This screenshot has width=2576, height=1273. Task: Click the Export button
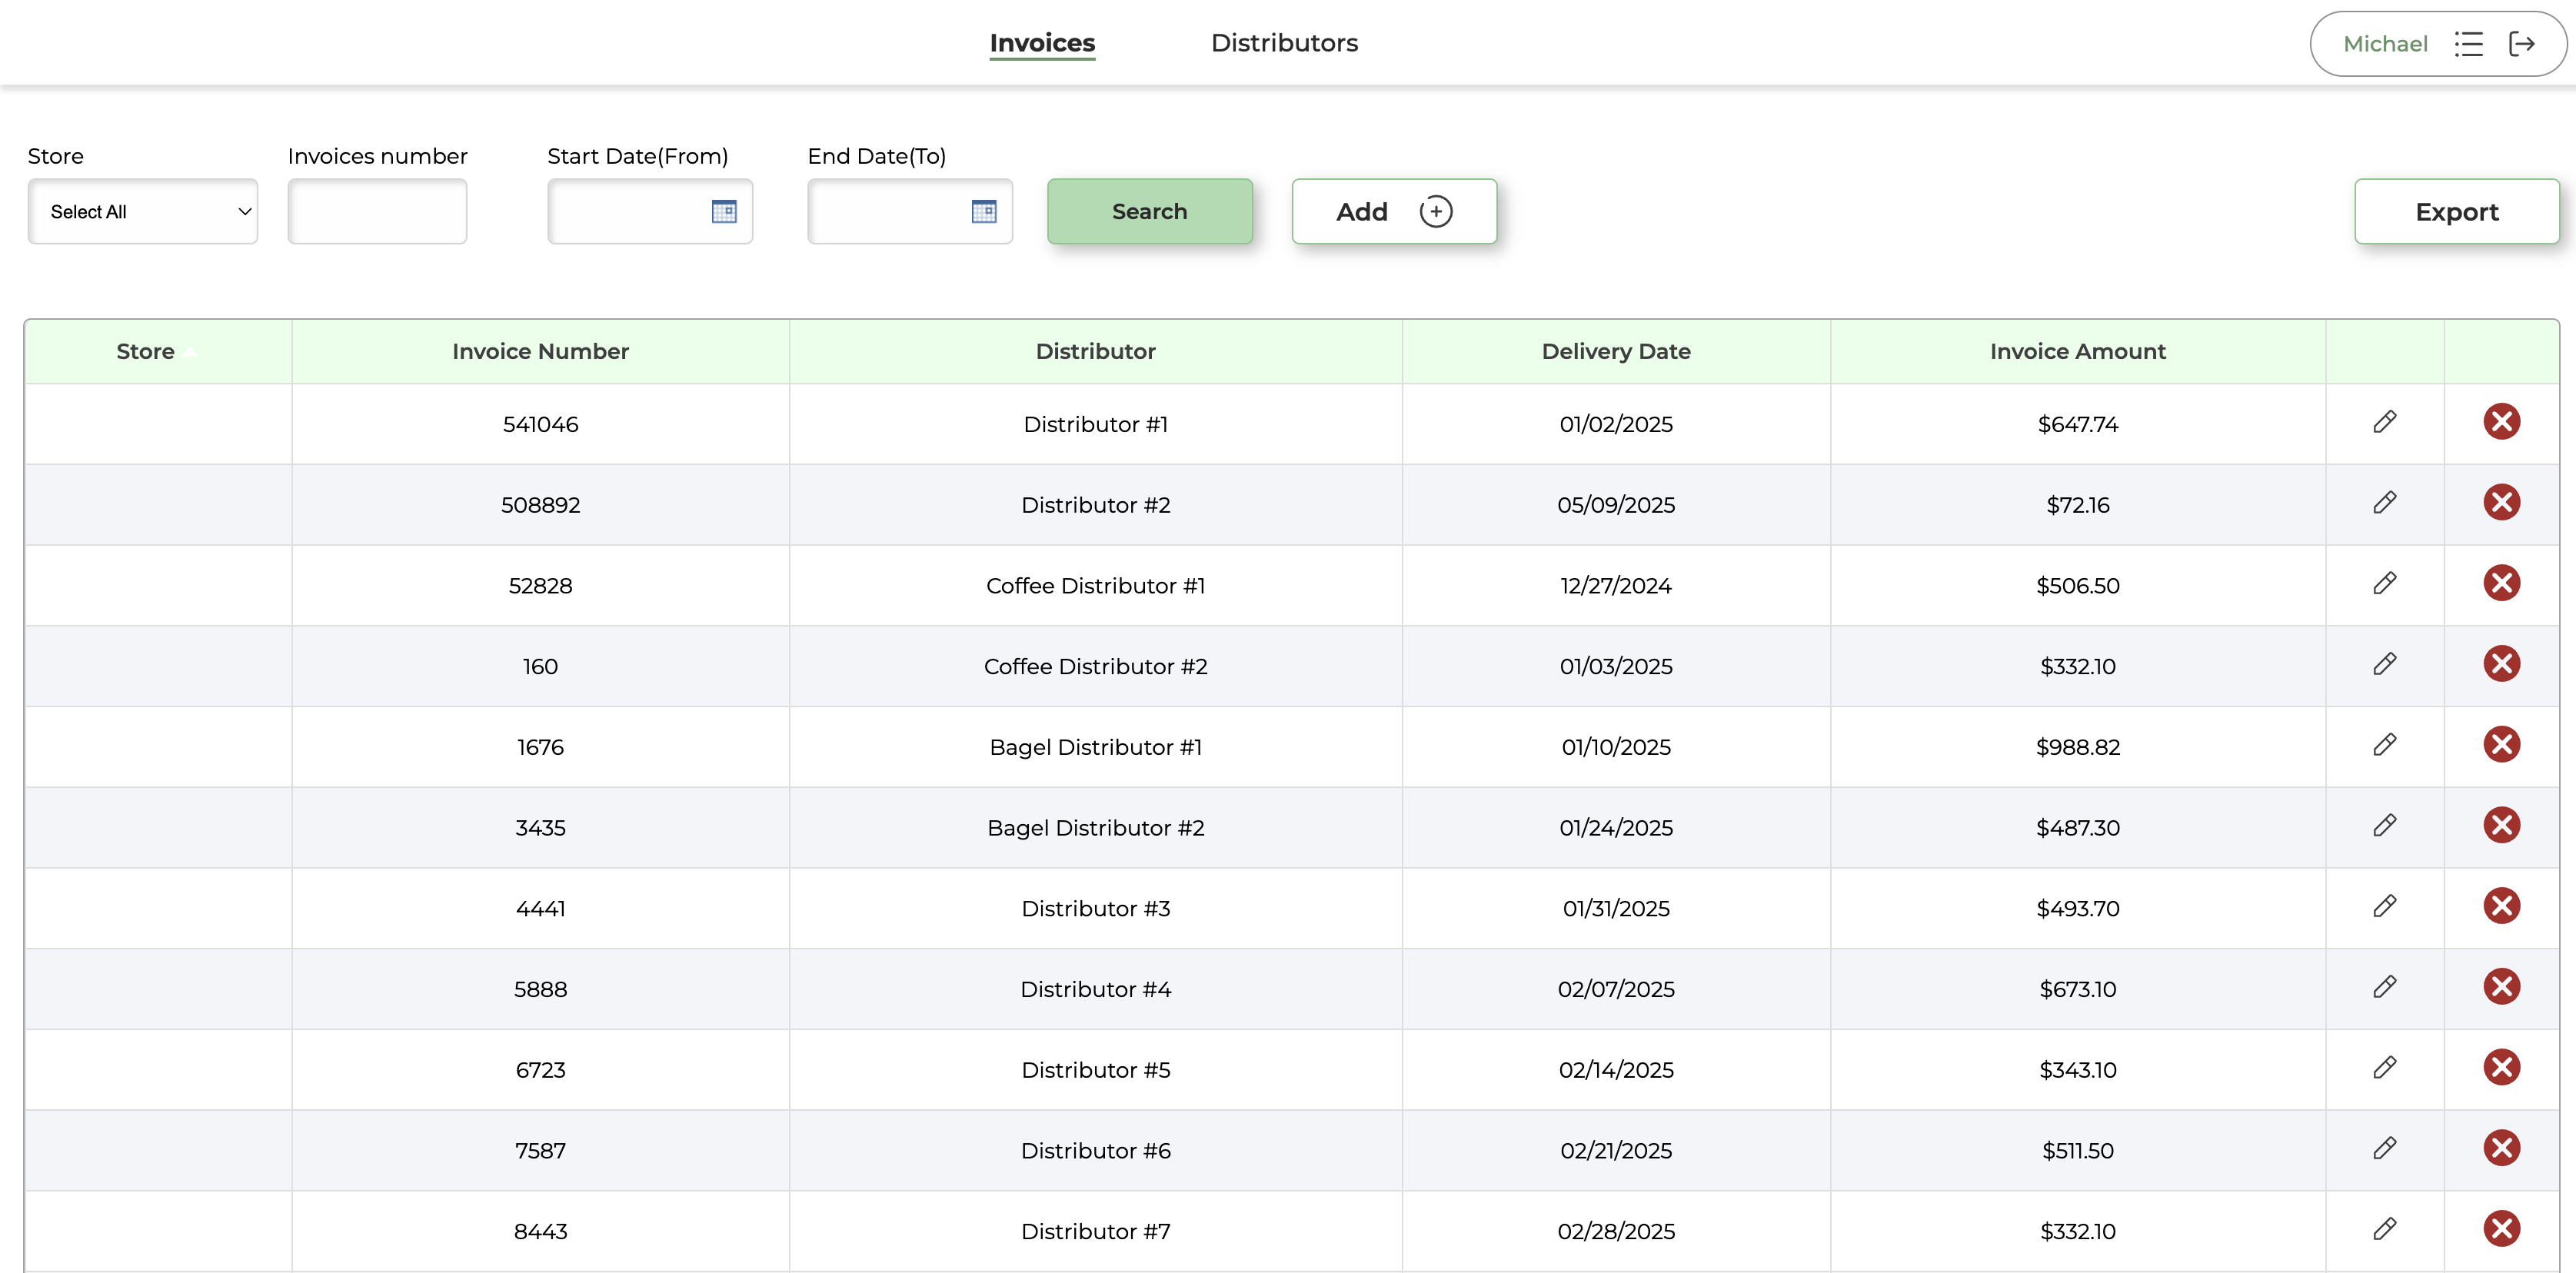[2456, 211]
